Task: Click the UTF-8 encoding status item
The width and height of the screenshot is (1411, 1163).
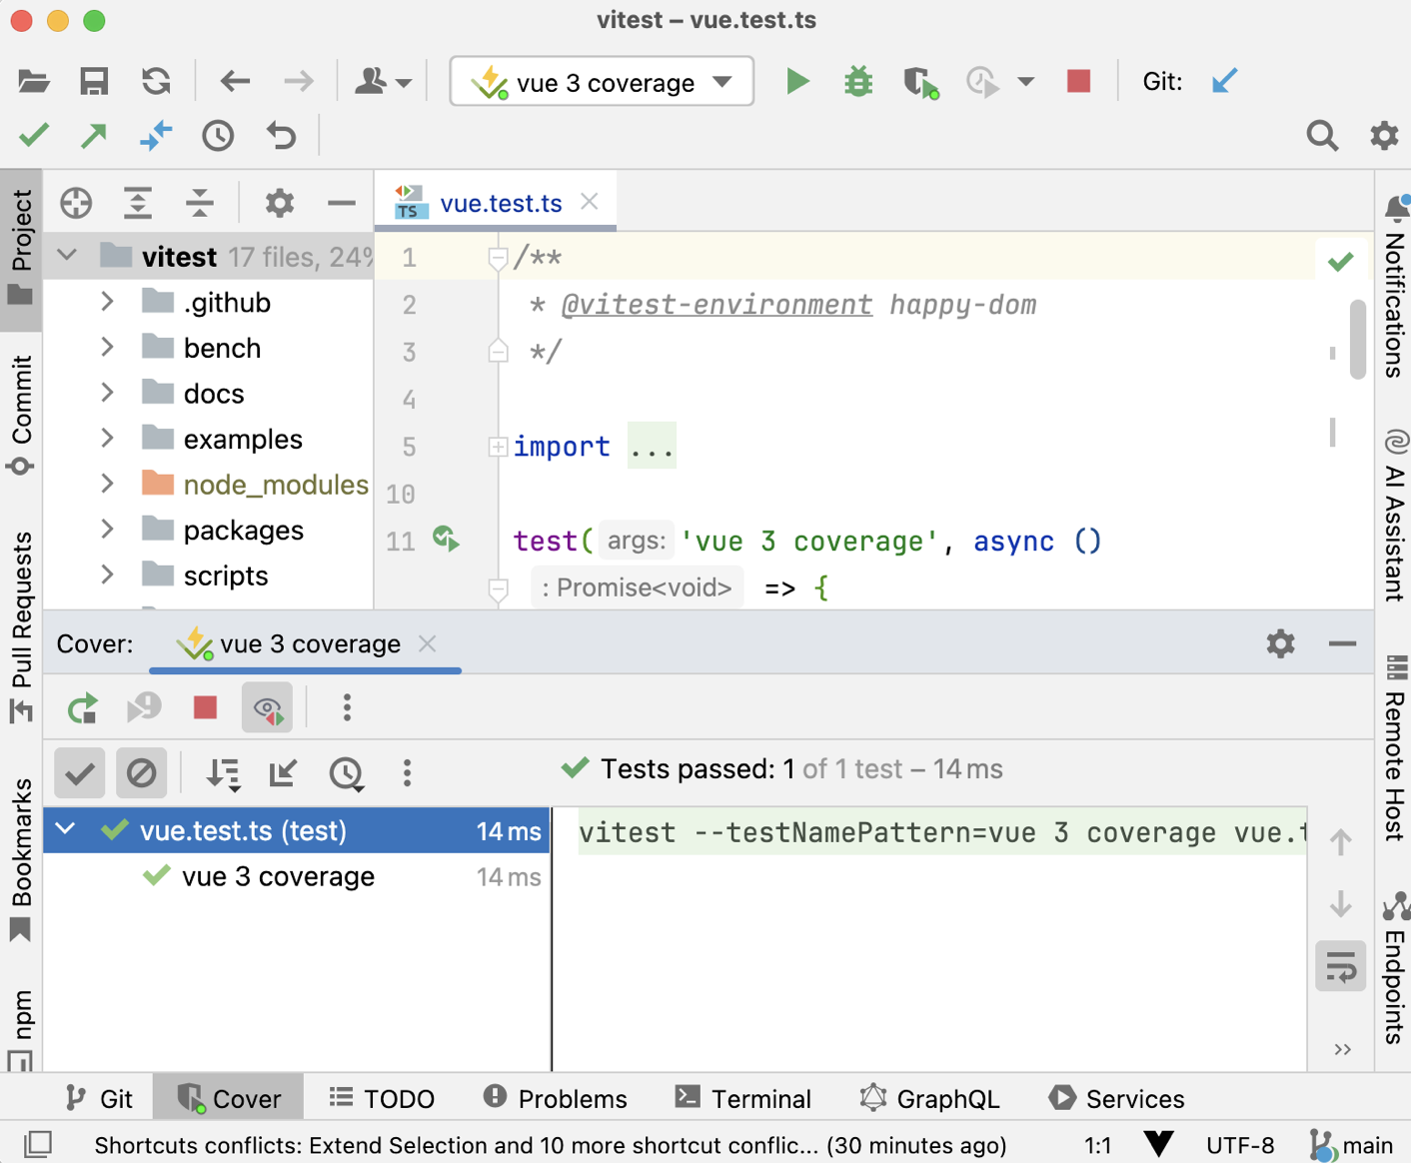Action: [1240, 1145]
